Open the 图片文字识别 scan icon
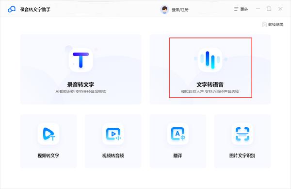The width and height of the screenshot is (291, 189). point(242,134)
